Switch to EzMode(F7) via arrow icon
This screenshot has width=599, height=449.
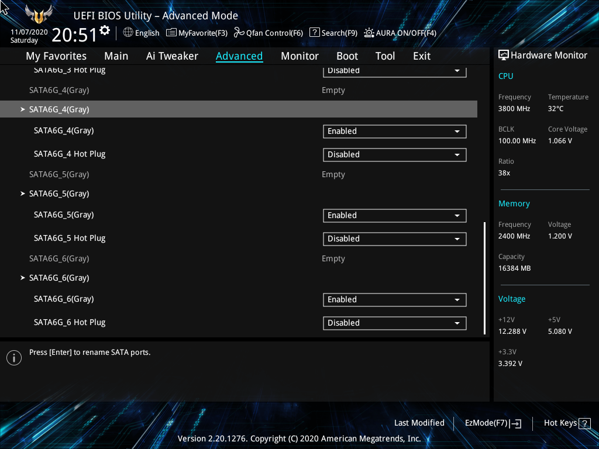[516, 423]
